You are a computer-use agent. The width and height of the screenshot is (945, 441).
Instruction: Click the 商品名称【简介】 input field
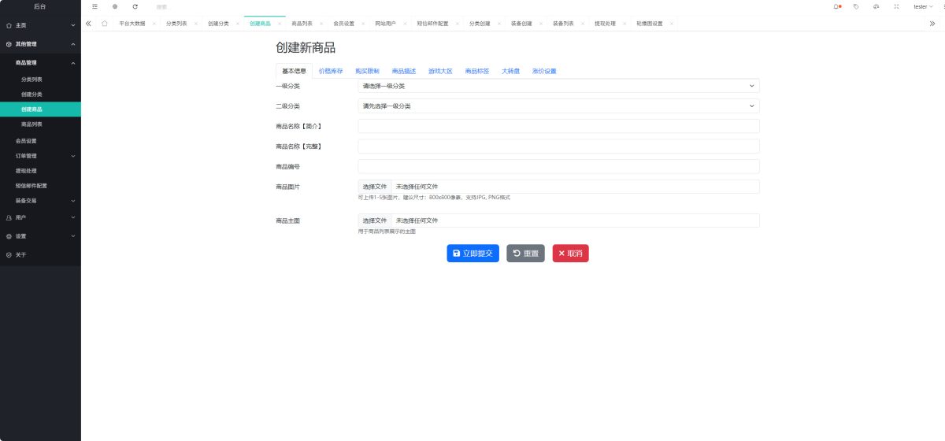(558, 126)
